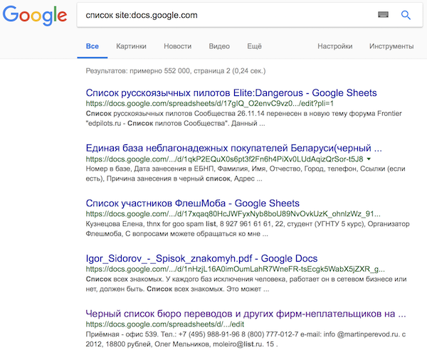427x352 pixels.
Task: Open Черный список бюро переводов result
Action: point(246,314)
